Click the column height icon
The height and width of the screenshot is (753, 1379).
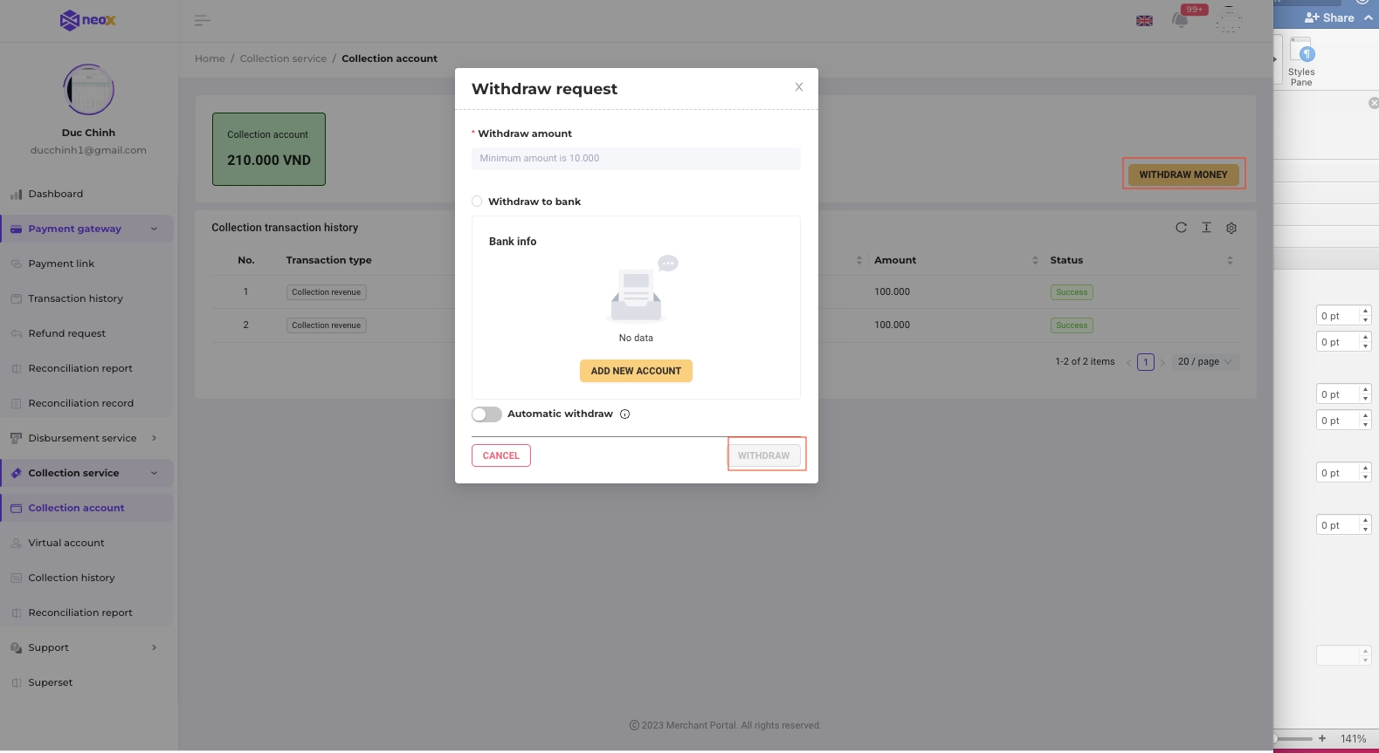tap(1206, 228)
